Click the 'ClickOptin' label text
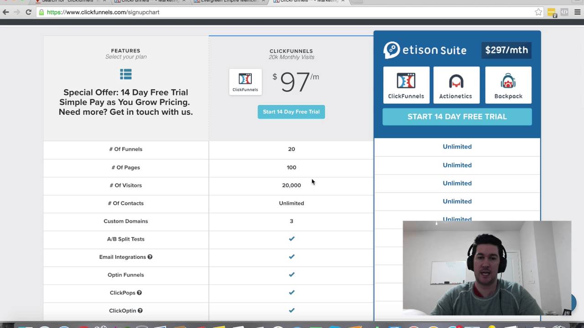584x328 pixels. (122, 311)
